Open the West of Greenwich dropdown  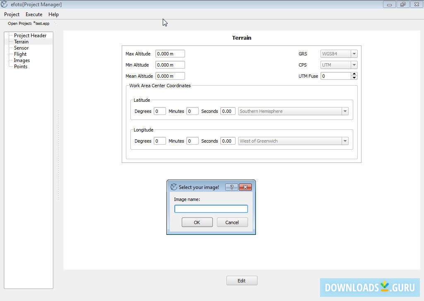pyautogui.click(x=293, y=141)
